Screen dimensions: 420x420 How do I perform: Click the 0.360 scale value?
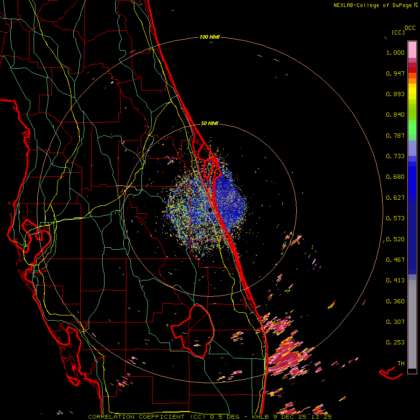395,301
